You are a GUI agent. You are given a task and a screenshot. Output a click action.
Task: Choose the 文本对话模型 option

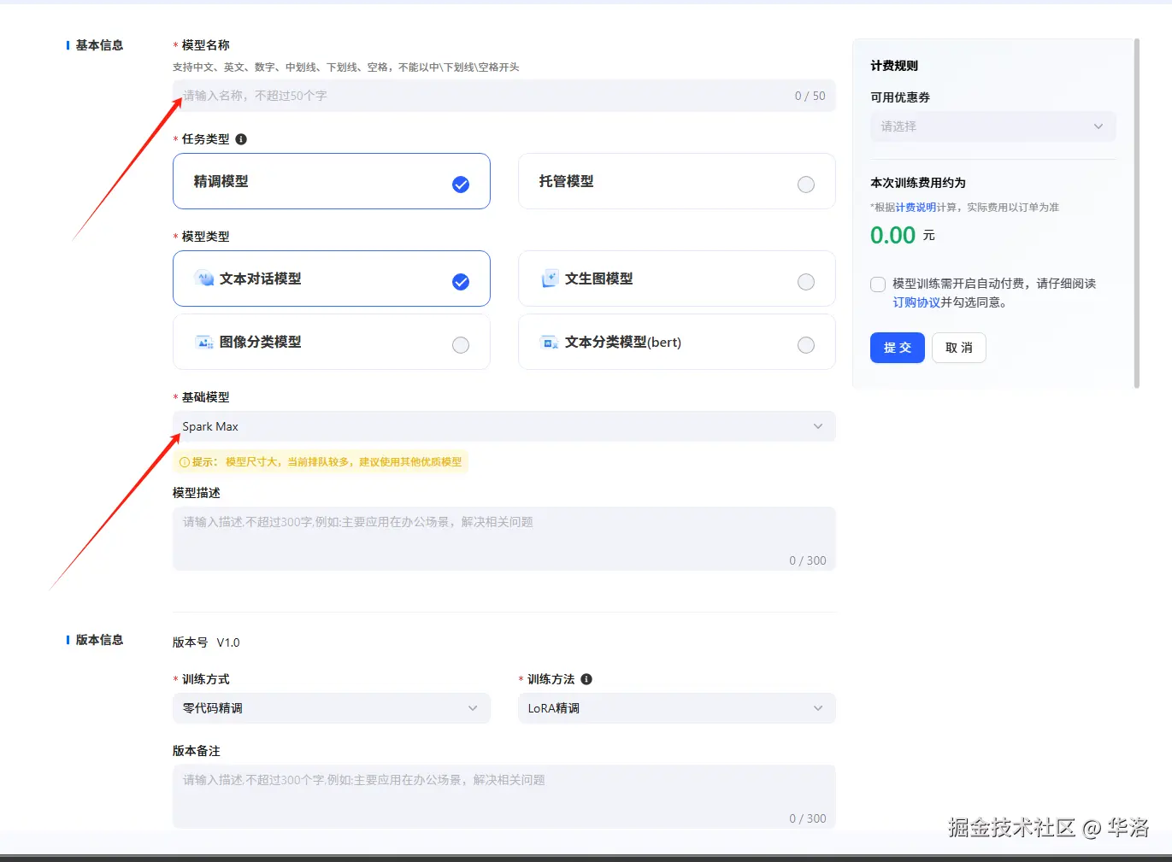332,279
